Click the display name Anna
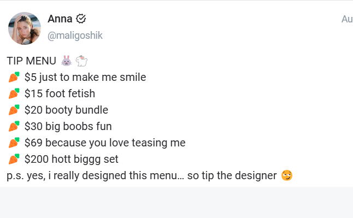 click(60, 19)
